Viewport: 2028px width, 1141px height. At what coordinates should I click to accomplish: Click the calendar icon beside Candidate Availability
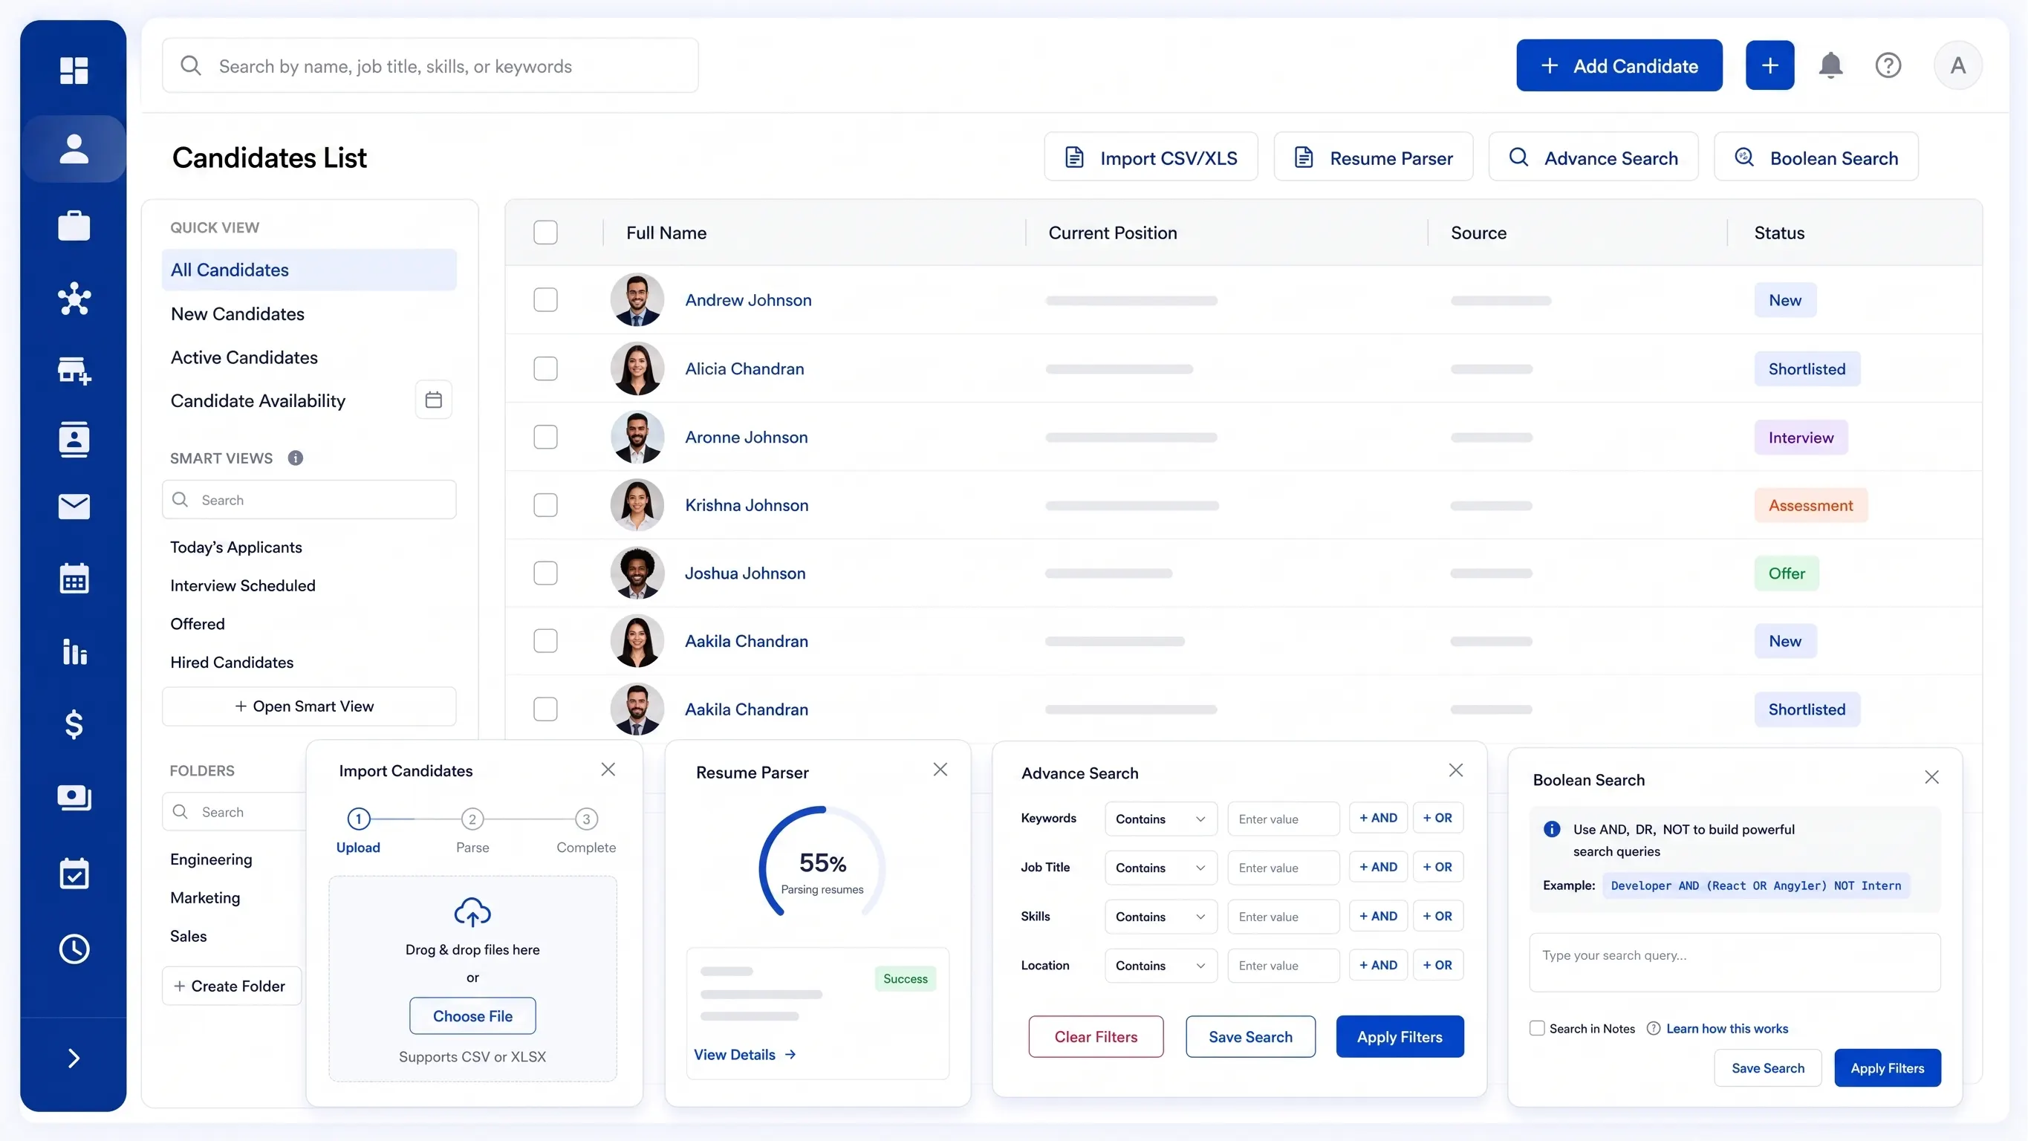coord(433,400)
